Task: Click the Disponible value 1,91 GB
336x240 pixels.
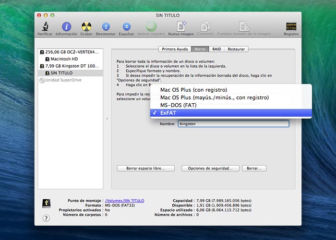Action: coord(224,205)
